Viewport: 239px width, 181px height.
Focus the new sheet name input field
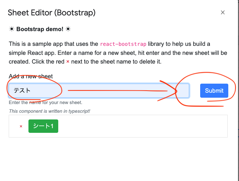click(99, 91)
